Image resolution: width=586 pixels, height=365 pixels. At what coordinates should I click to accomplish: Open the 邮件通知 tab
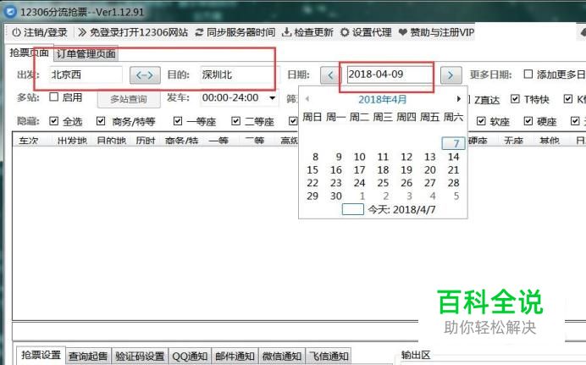coord(235,356)
